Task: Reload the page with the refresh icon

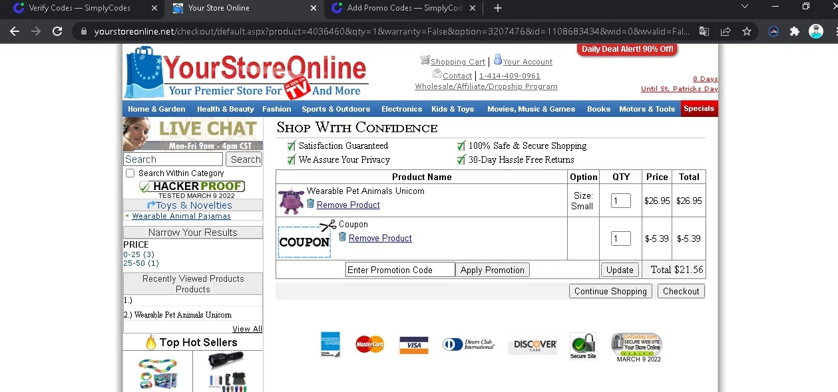Action: [57, 31]
